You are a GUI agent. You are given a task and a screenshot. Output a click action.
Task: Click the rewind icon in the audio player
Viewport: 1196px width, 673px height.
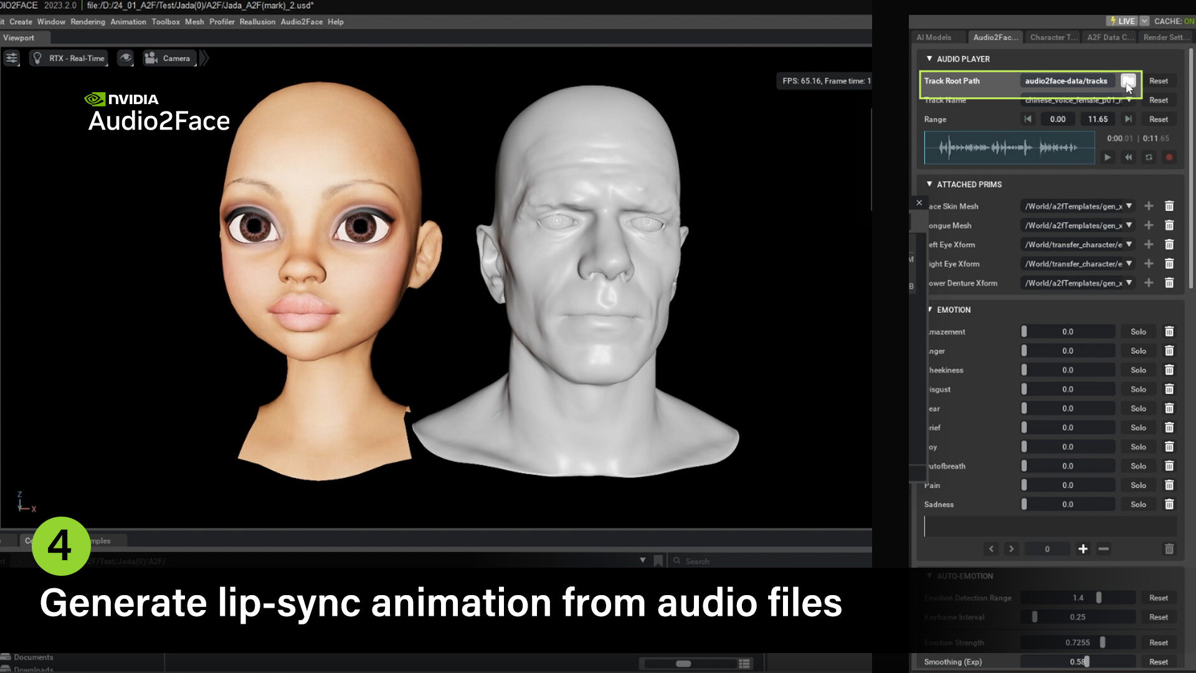(x=1128, y=158)
